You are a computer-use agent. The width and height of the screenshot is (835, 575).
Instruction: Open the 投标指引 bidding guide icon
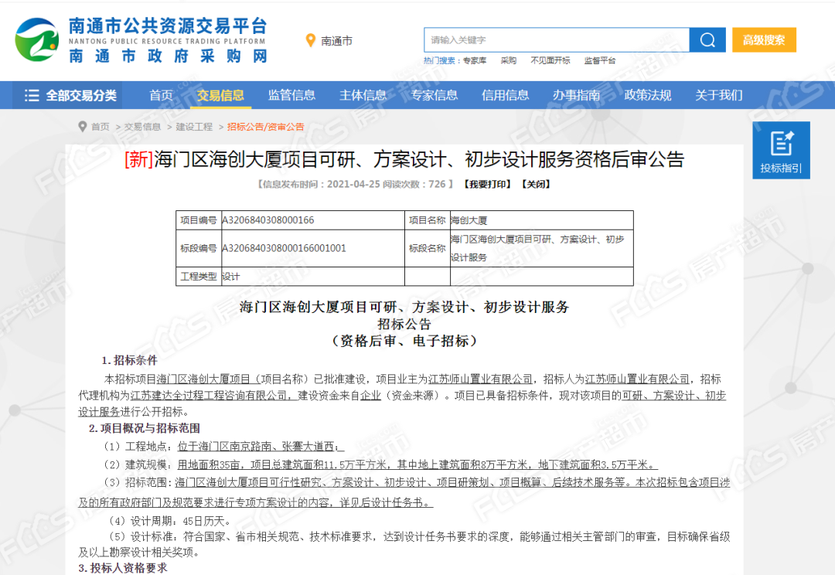781,150
